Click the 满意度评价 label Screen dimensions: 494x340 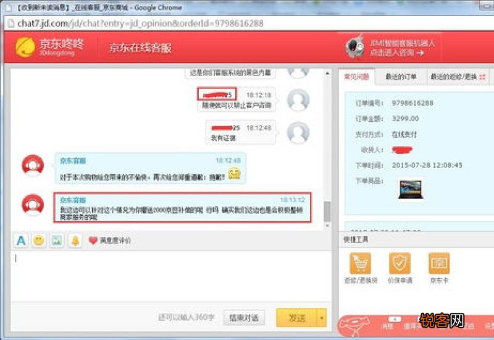point(115,240)
